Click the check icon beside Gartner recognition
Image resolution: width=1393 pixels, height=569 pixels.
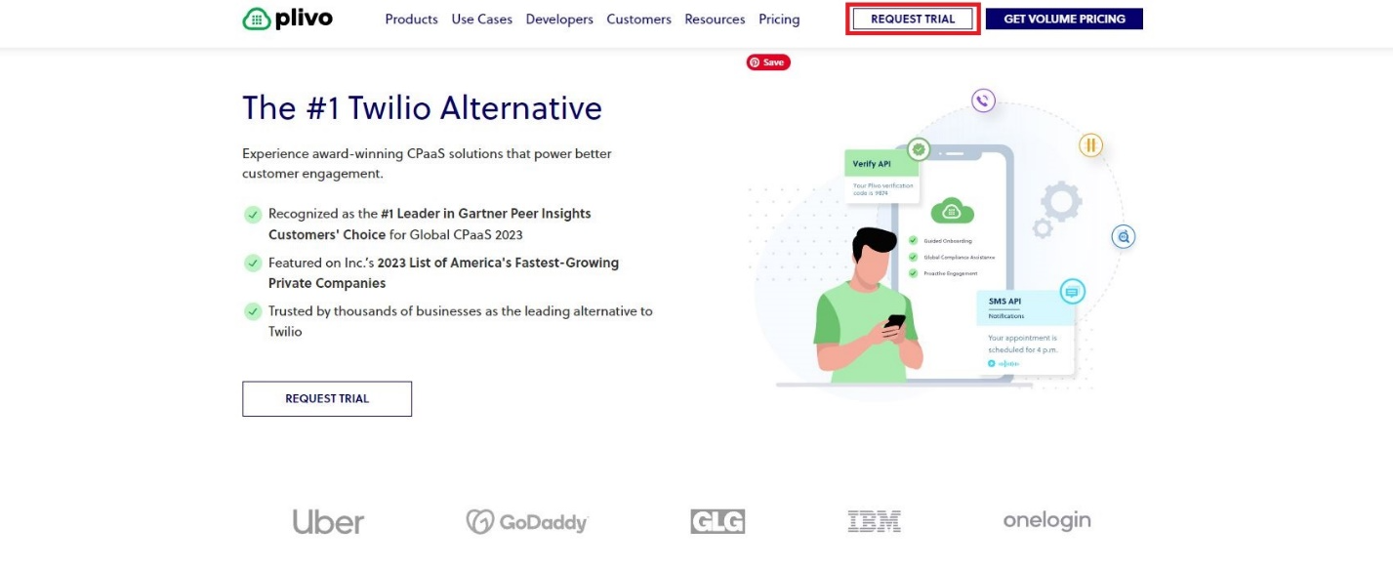(253, 214)
